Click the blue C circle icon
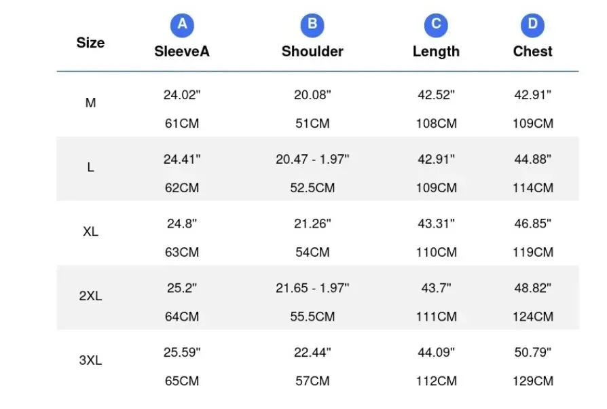The image size is (607, 409). click(436, 25)
